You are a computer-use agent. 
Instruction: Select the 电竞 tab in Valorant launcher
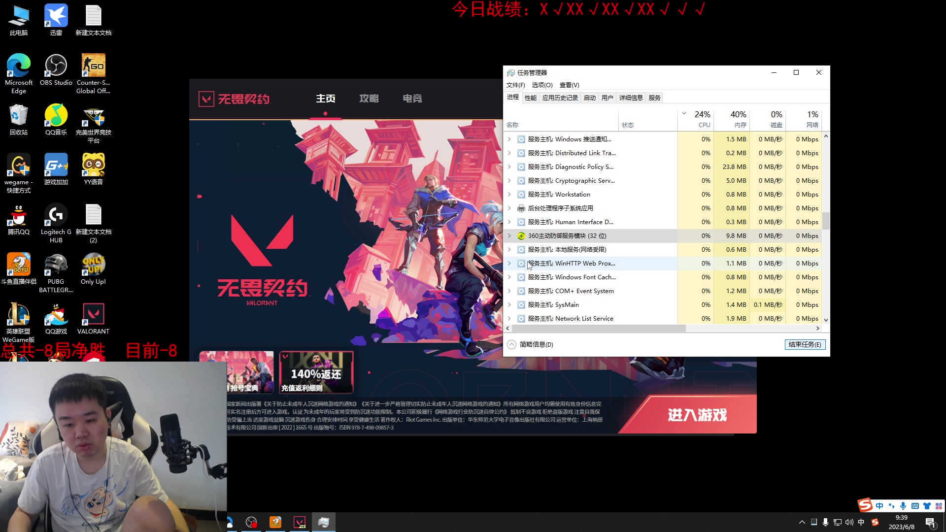pyautogui.click(x=412, y=99)
